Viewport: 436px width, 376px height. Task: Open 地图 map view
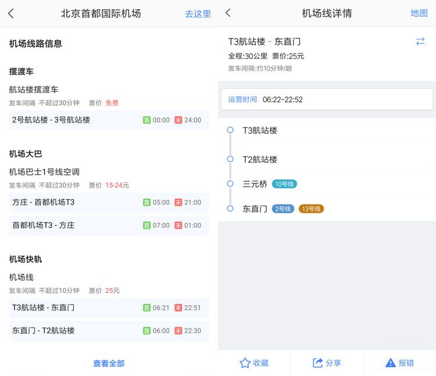click(419, 13)
